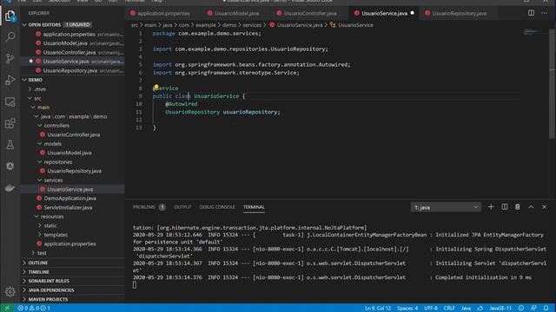Expand the JAVA DEPENDENCIES section

[73, 290]
